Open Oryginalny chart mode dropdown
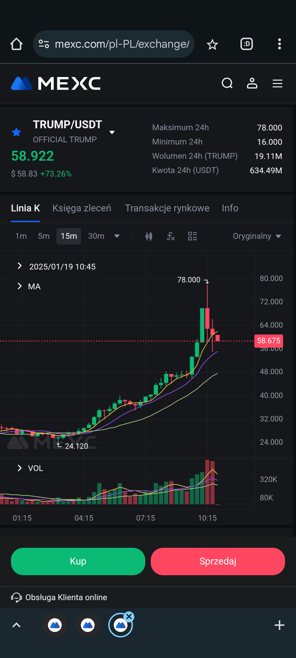This screenshot has height=658, width=296. point(257,236)
